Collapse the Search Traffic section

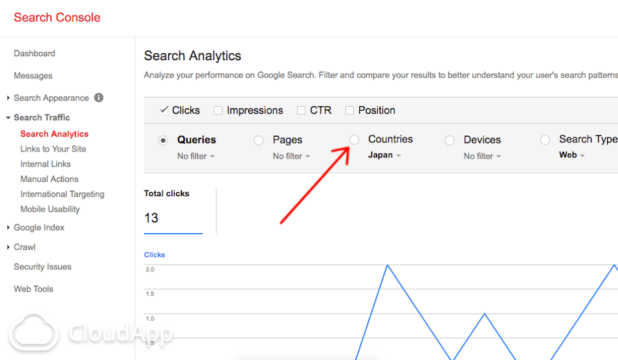tap(8, 118)
